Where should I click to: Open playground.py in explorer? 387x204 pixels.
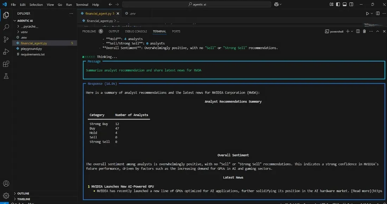[x=31, y=49]
